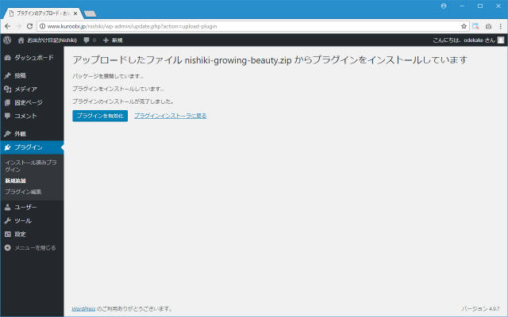The image size is (508, 317).
Task: Follow the プラグインインストーラに戻る link
Action: (x=170, y=116)
